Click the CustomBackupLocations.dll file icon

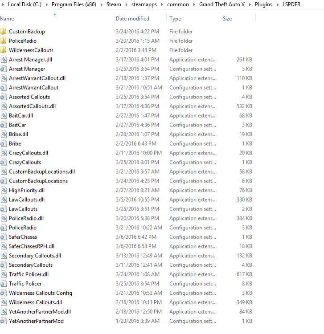pyautogui.click(x=4, y=172)
